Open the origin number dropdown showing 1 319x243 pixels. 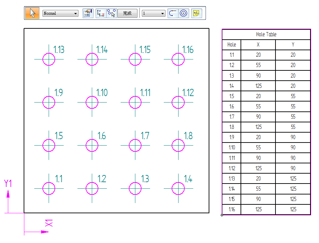click(x=154, y=13)
